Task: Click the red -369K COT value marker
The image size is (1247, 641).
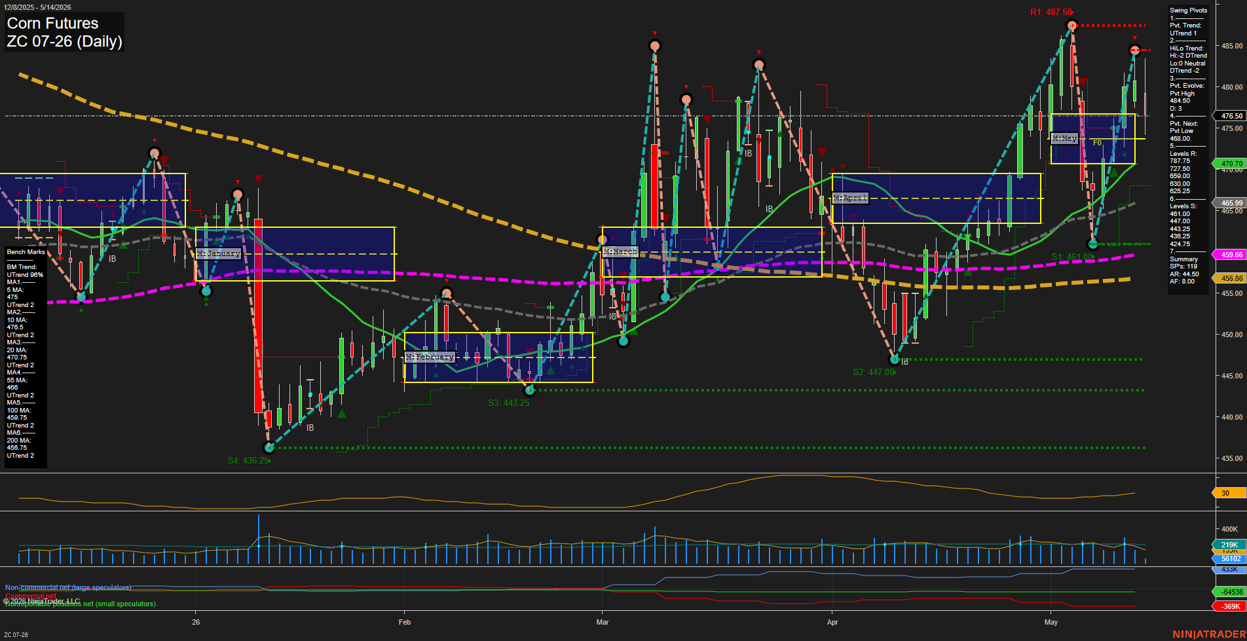Action: point(1229,606)
